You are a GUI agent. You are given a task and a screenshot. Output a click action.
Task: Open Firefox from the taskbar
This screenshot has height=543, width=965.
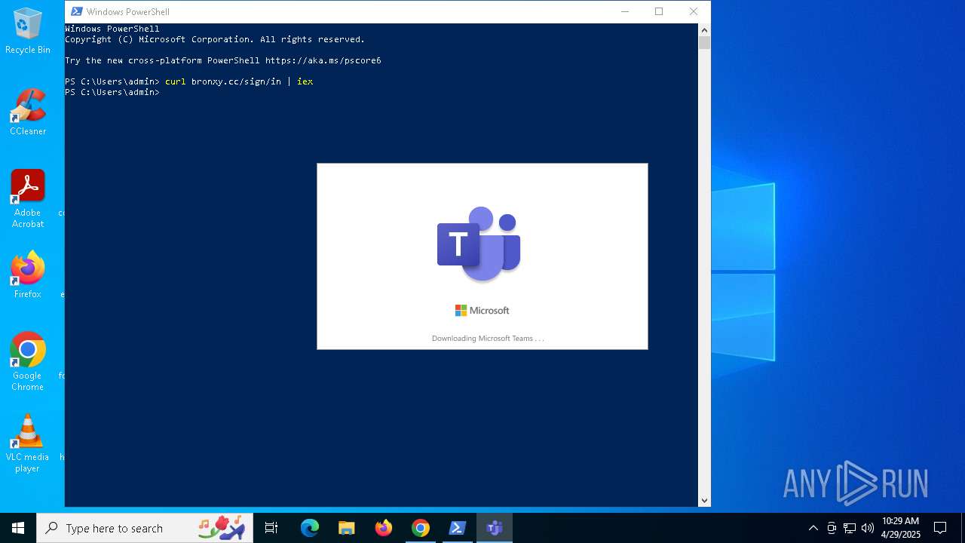pyautogui.click(x=384, y=528)
